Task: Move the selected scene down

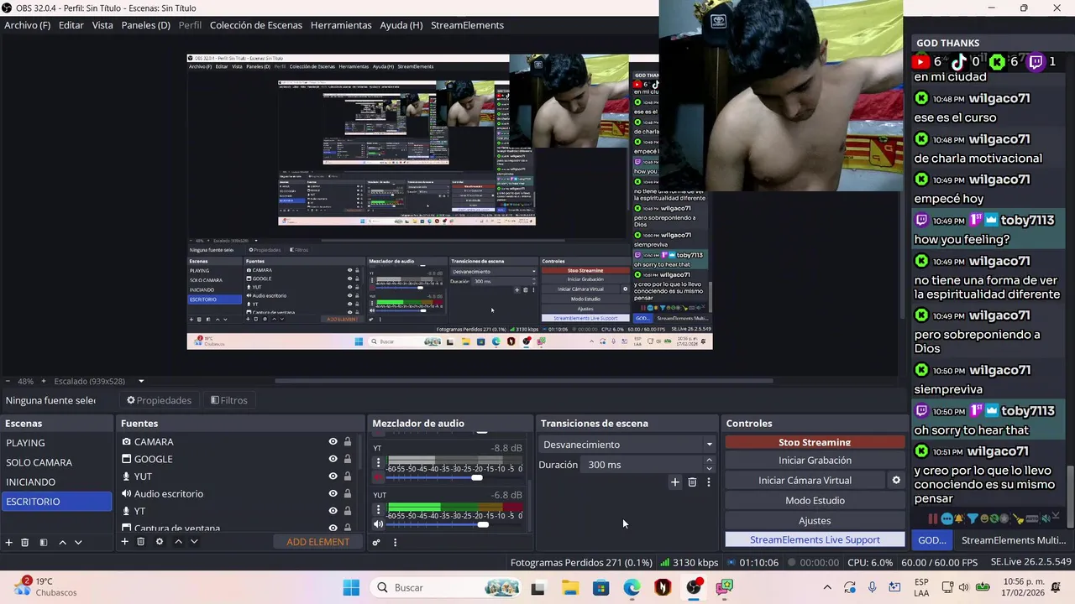Action: coord(78,543)
